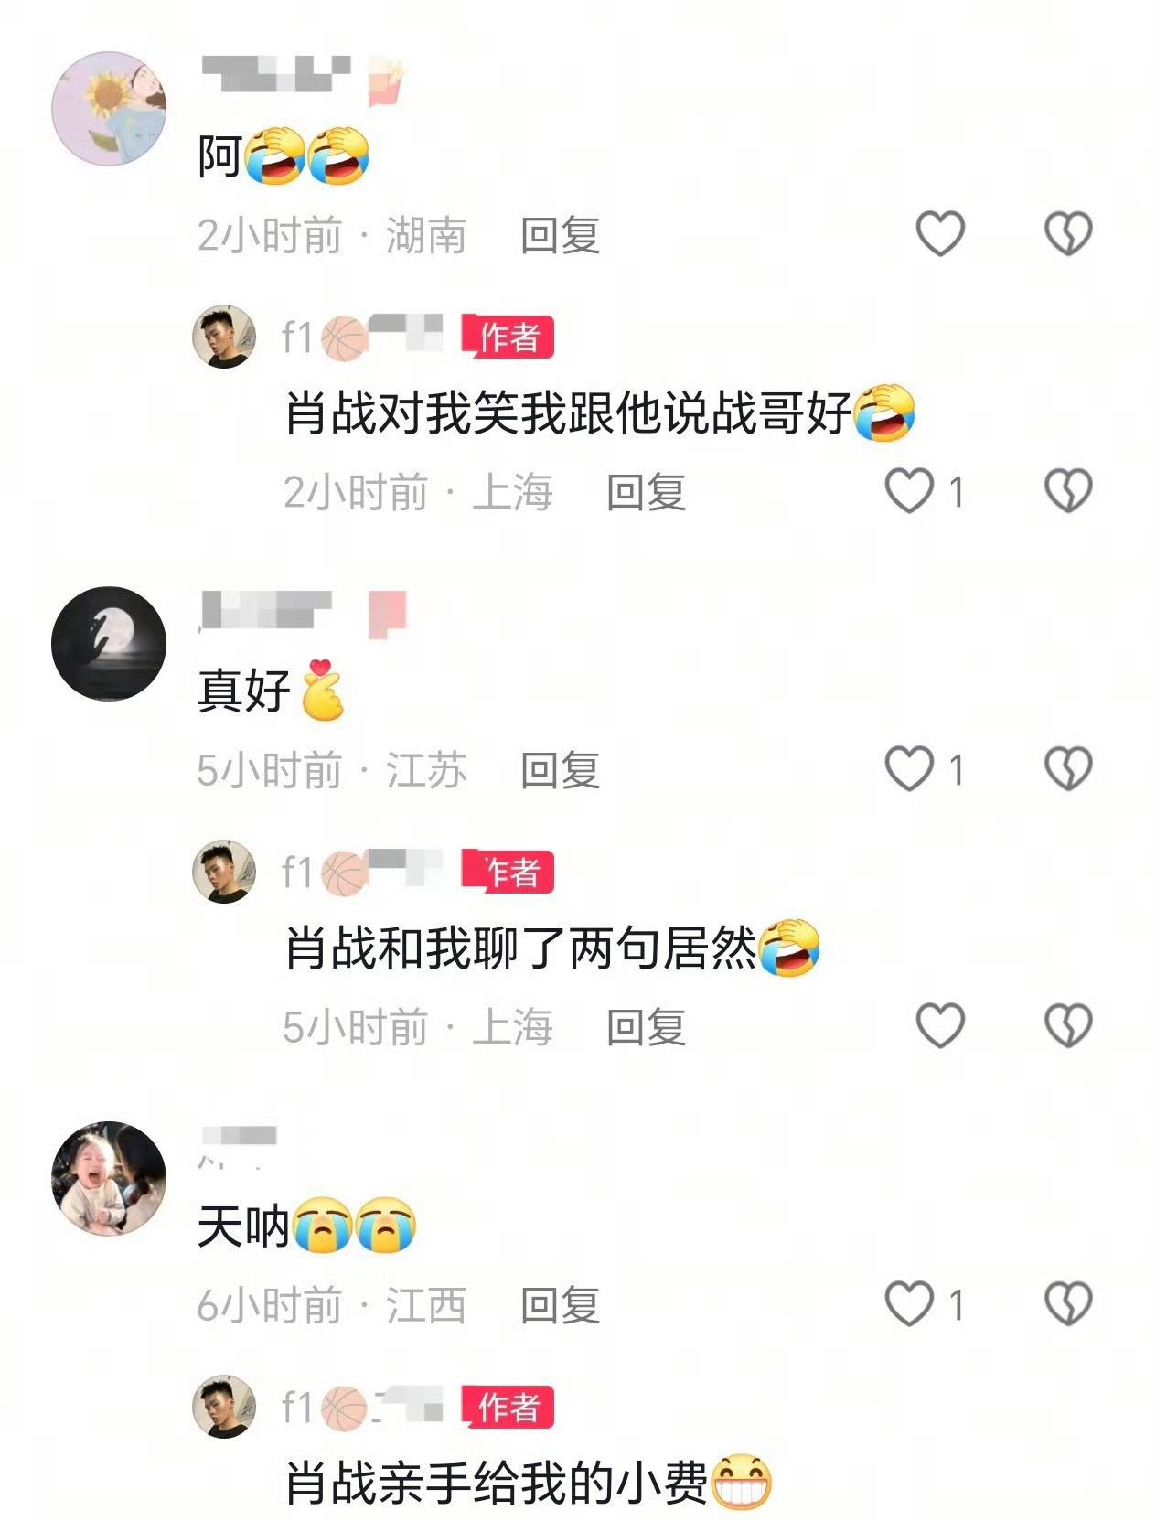Dislike author's reply about 战哥好
Screen dimensions: 1156x1521
click(1068, 491)
